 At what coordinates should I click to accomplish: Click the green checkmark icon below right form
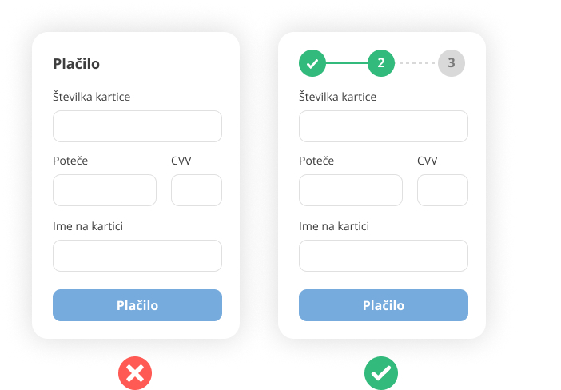(381, 372)
